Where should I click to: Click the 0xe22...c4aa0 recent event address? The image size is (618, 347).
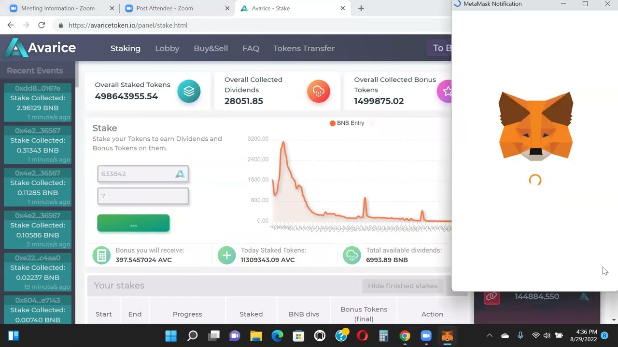tap(38, 258)
